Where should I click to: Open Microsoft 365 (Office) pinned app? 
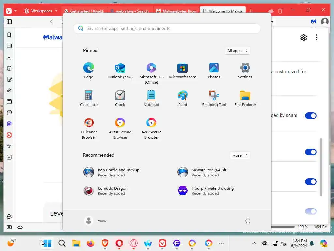tap(151, 74)
